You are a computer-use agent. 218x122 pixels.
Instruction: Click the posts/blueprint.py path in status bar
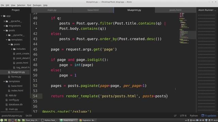[x=12, y=116]
